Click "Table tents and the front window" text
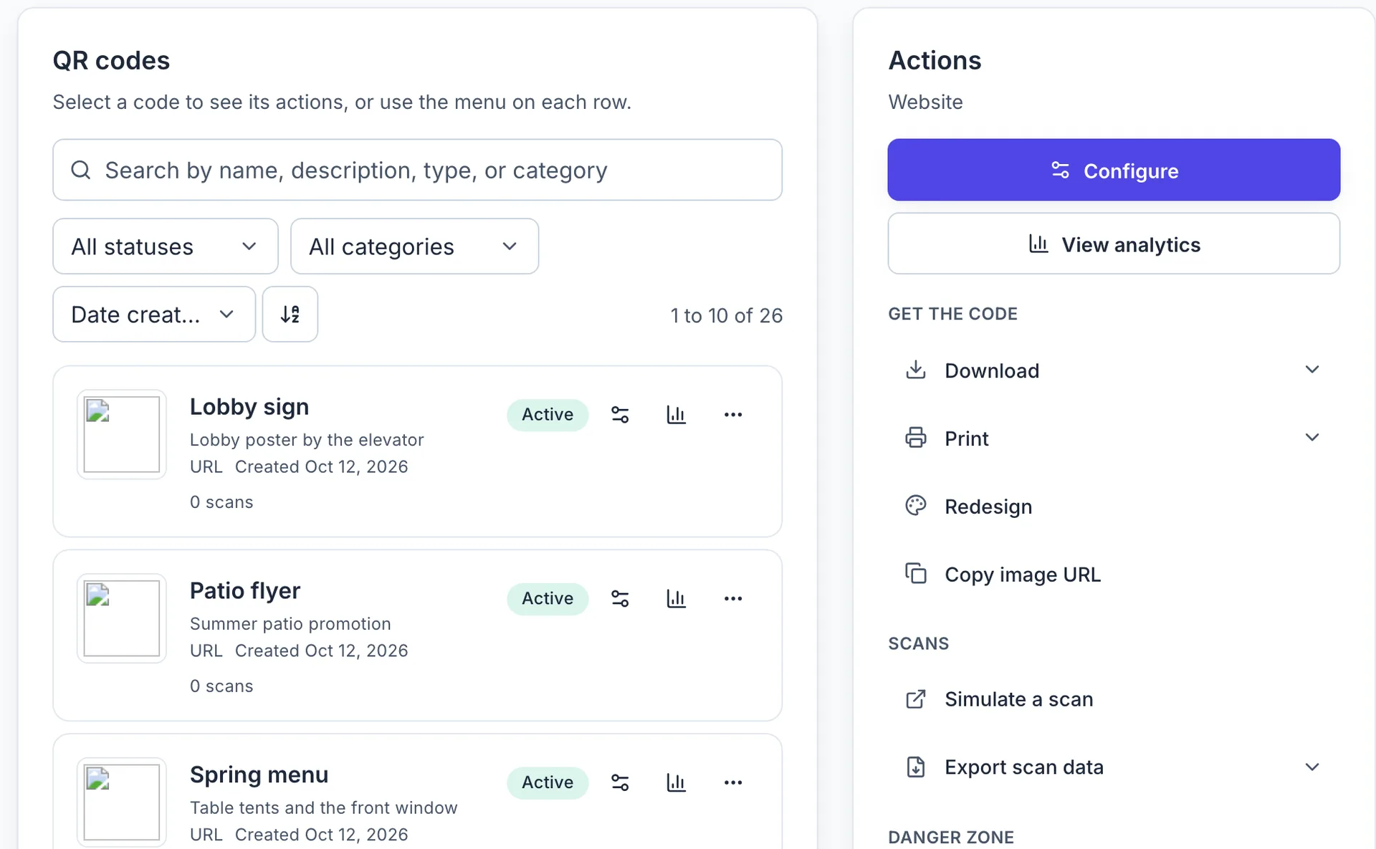Viewport: 1376px width, 849px height. click(x=323, y=808)
